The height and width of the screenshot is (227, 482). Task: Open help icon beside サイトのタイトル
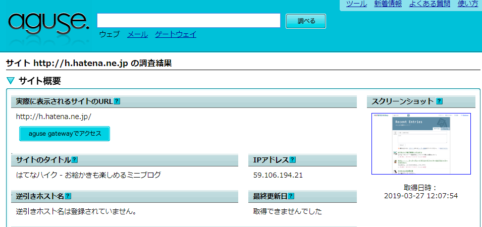74,160
